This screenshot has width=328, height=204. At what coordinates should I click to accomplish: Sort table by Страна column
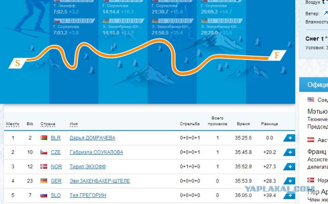(x=48, y=124)
